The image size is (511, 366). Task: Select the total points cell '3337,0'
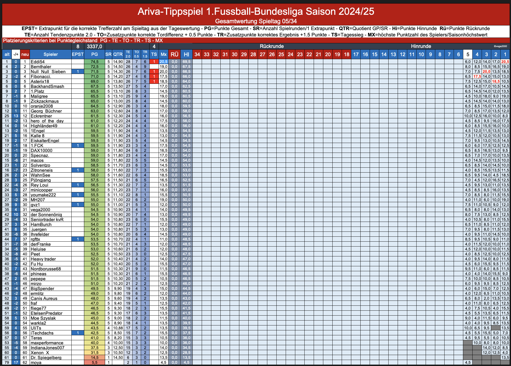[94, 46]
